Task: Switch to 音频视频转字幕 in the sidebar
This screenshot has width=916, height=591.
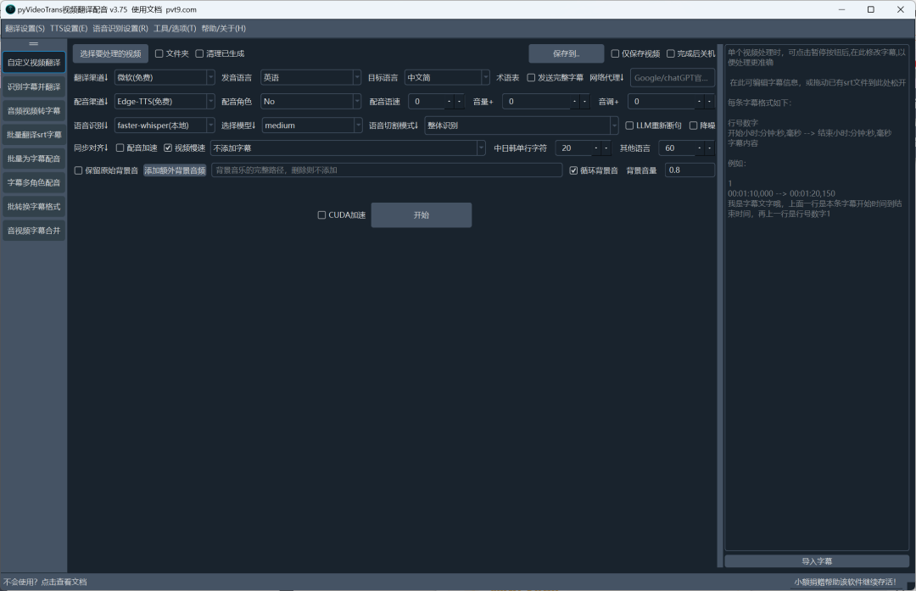Action: [x=34, y=110]
